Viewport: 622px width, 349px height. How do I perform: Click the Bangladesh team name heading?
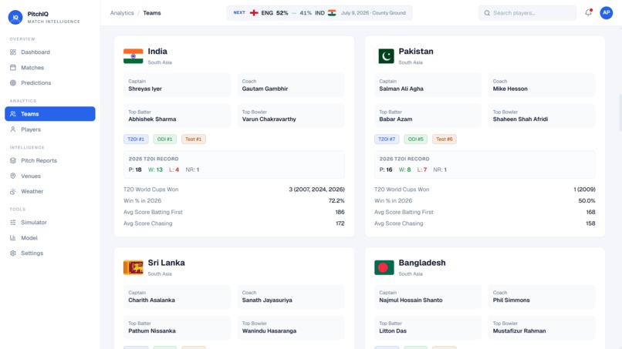(422, 263)
